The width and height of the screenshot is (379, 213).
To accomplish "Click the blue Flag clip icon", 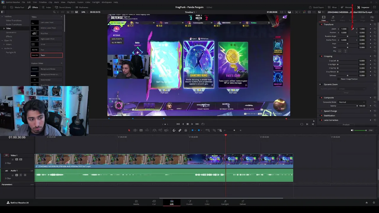I will coord(192,130).
